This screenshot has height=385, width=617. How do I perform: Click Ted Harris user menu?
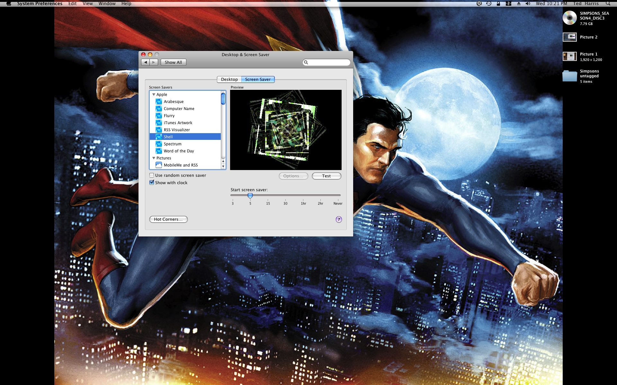coord(586,4)
